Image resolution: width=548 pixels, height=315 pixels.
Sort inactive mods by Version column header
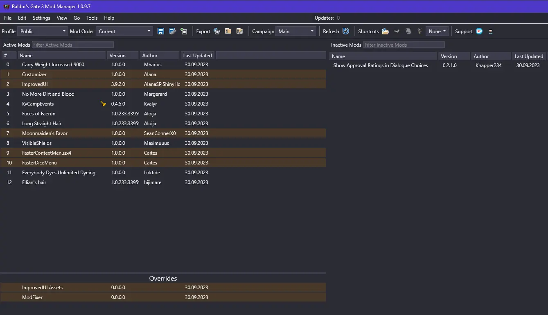[454, 56]
